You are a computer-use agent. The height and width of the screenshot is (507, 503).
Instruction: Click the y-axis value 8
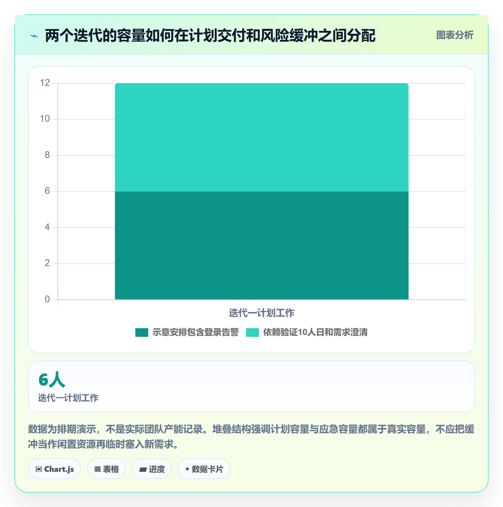[47, 155]
